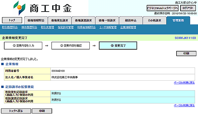198x127 pixels.
Task: Select the 管理業務 tab
Action: click(x=178, y=21)
